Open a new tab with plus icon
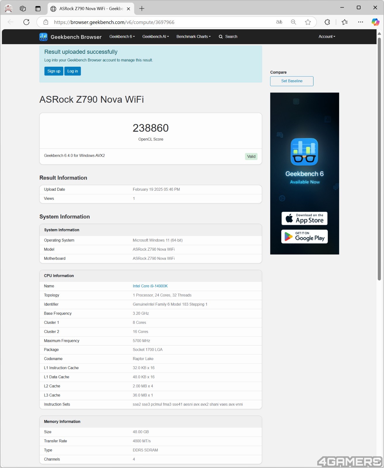Viewport: 384px width, 468px height. 142,8
